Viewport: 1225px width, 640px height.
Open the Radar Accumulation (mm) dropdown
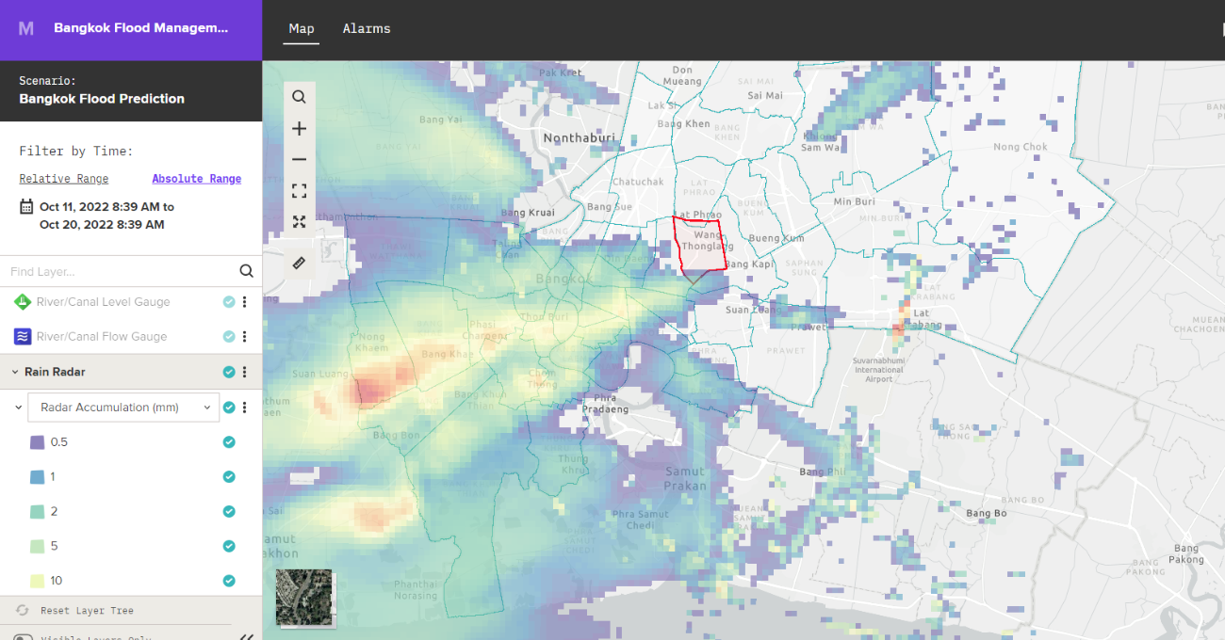(x=123, y=408)
